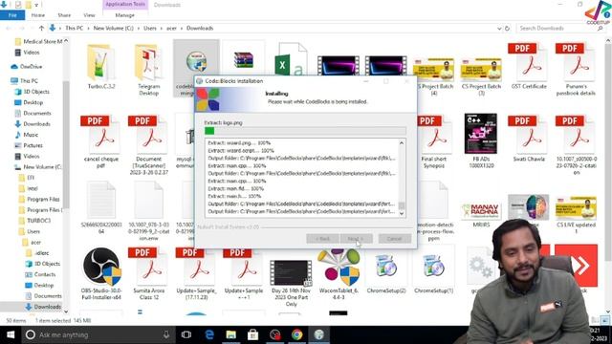Viewport: 612px width, 344px height.
Task: Open the Manage ribbon tab
Action: pyautogui.click(x=125, y=15)
